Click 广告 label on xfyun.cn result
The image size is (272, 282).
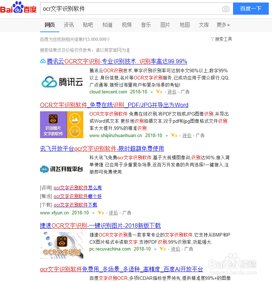[127, 213]
